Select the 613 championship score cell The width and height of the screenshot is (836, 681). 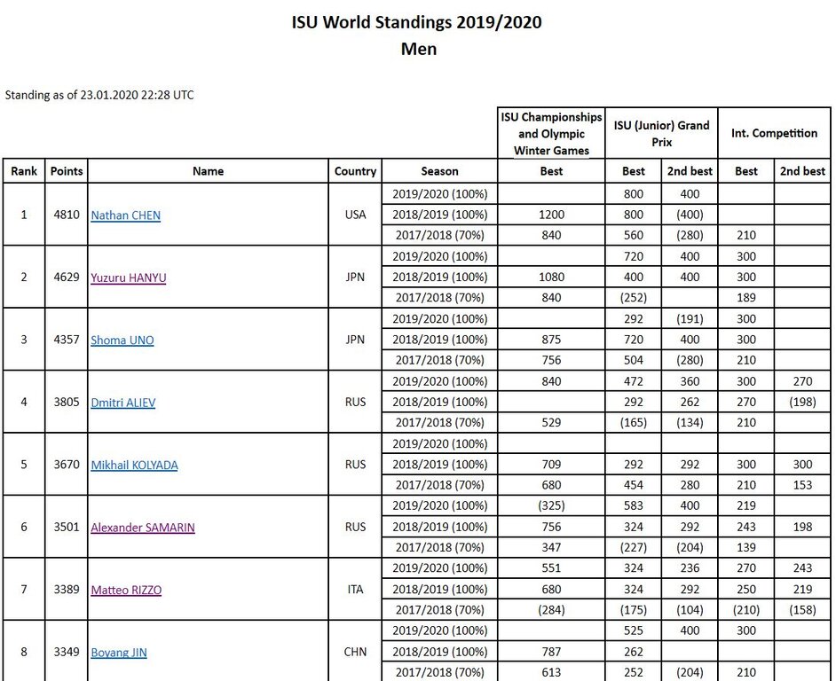(x=551, y=672)
